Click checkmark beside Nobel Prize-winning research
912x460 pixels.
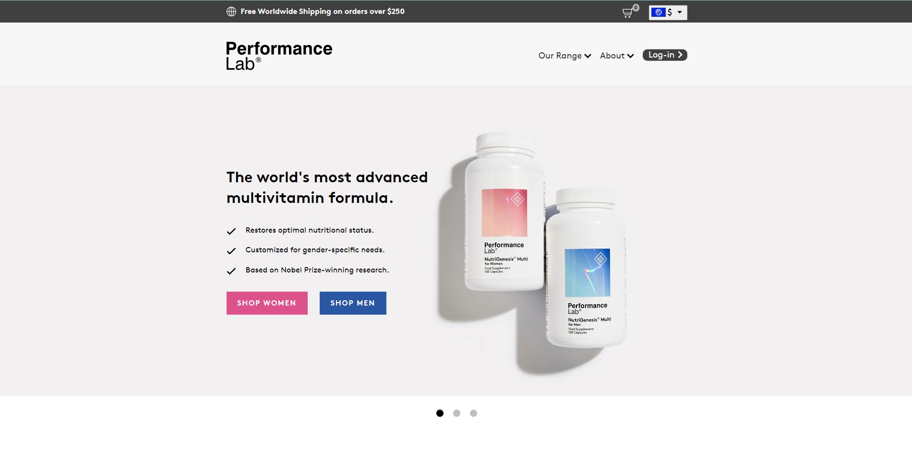[231, 271]
